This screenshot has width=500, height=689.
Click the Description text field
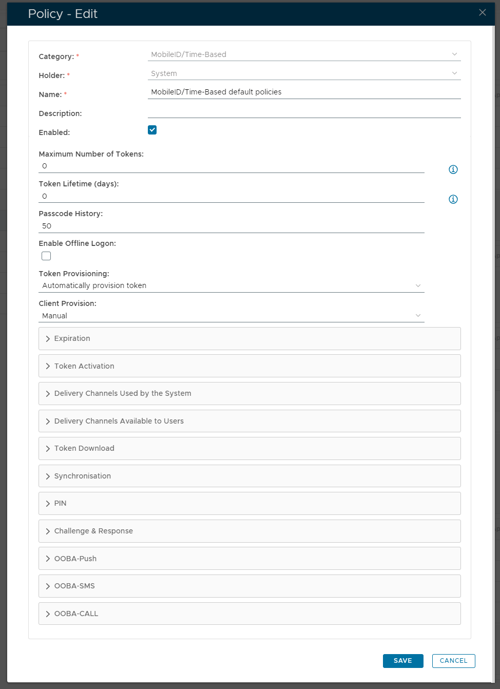304,111
